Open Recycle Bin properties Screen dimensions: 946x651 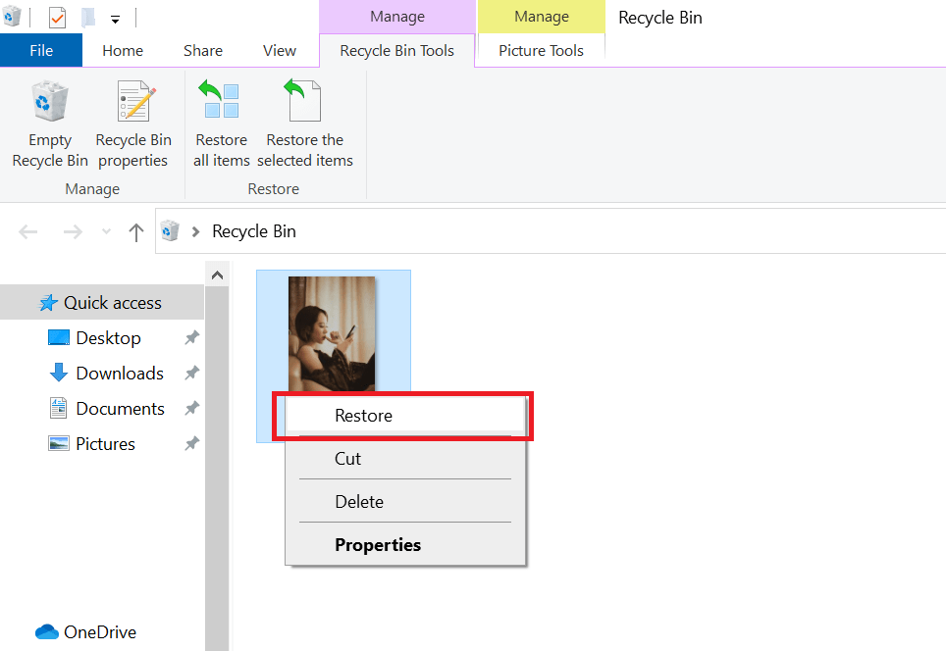132,125
